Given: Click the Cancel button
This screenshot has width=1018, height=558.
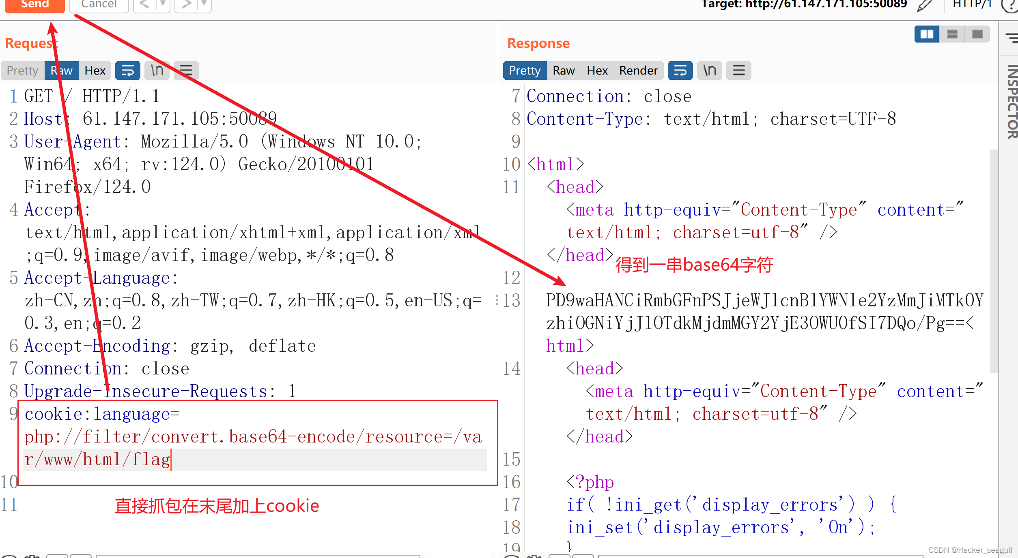Looking at the screenshot, I should (99, 5).
